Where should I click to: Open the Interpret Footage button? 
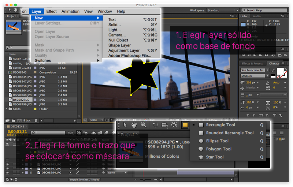point(7,120)
